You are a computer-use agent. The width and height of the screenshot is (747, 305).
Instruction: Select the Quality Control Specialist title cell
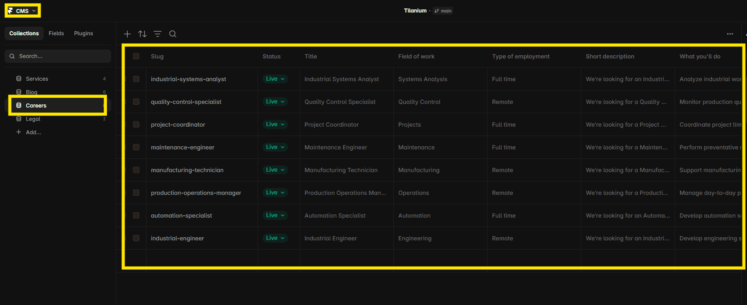click(x=346, y=102)
